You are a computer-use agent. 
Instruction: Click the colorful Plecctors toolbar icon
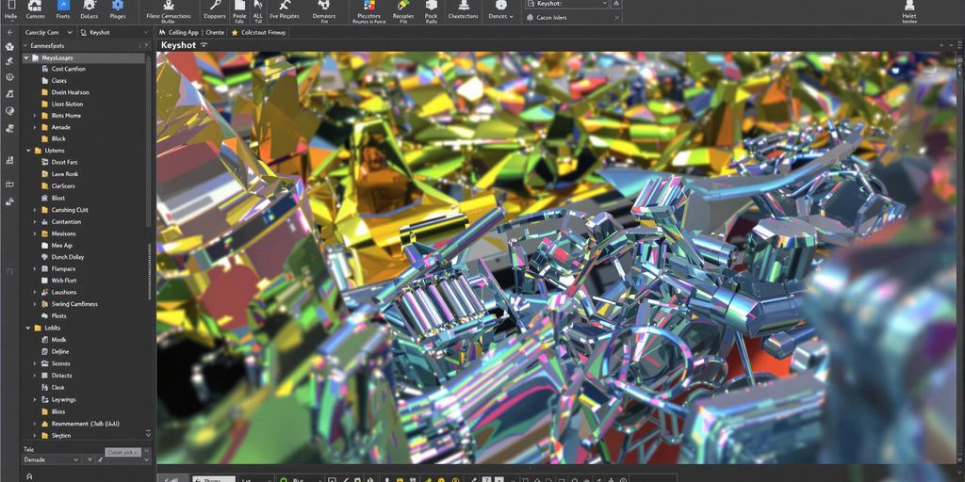[x=369, y=6]
